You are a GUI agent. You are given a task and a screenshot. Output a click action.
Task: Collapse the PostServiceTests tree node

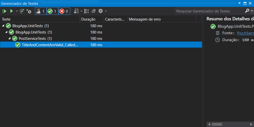(x=9, y=38)
